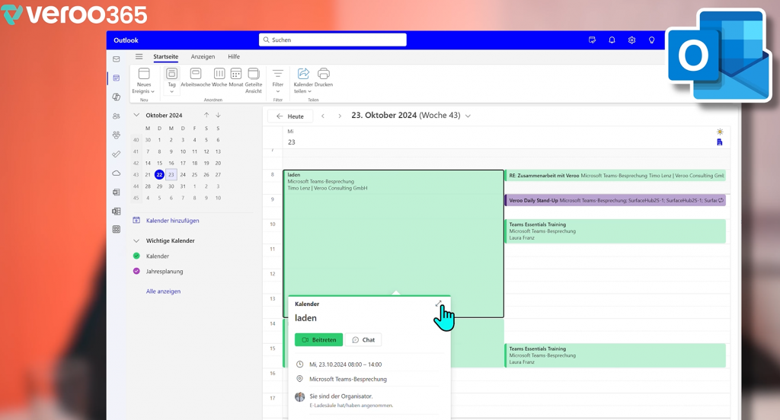Open the date picker chevron after Woche 43
This screenshot has width=780, height=420.
pyautogui.click(x=468, y=116)
